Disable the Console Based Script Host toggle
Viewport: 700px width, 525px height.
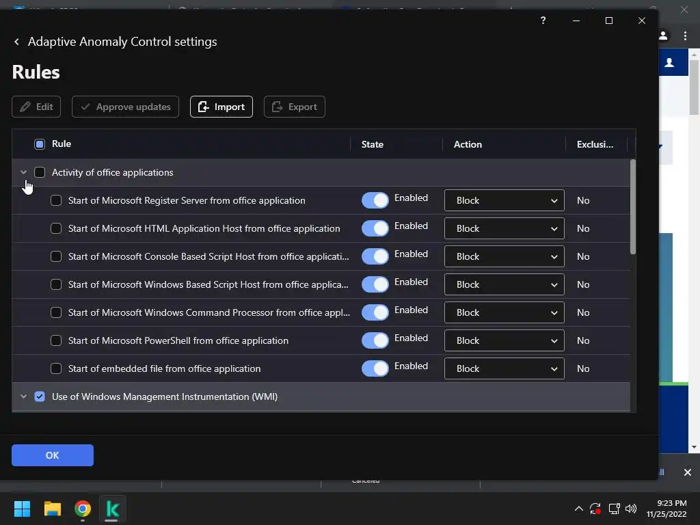click(375, 256)
